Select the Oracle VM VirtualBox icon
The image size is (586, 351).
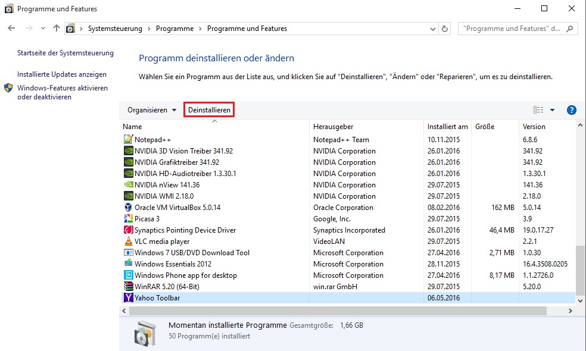tap(128, 208)
